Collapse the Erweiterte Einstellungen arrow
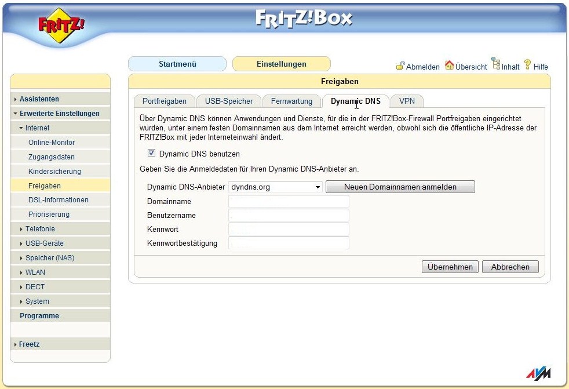Screen dimensions: 569x389 pos(15,114)
